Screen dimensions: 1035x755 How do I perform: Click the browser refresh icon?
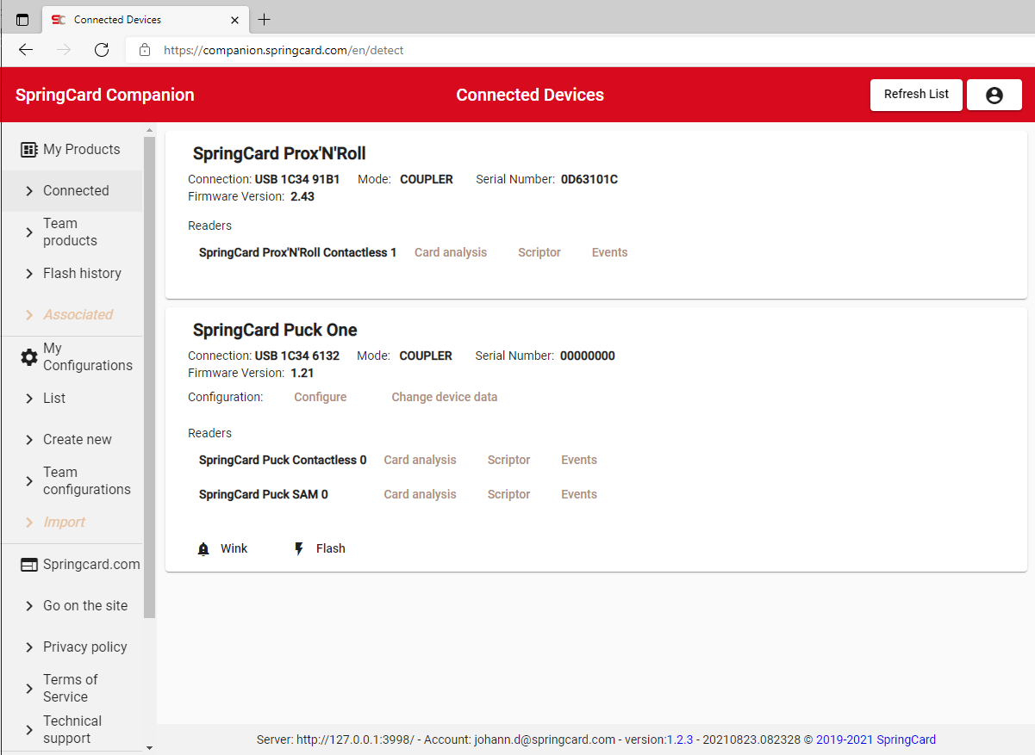(101, 50)
